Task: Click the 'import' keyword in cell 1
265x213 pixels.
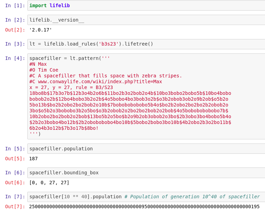Action: click(38, 5)
